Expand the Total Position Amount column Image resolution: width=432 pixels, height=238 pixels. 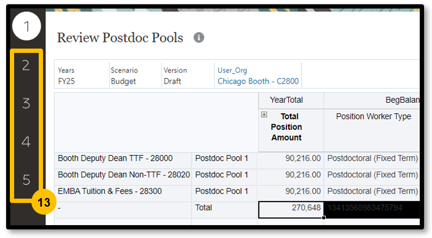point(264,114)
